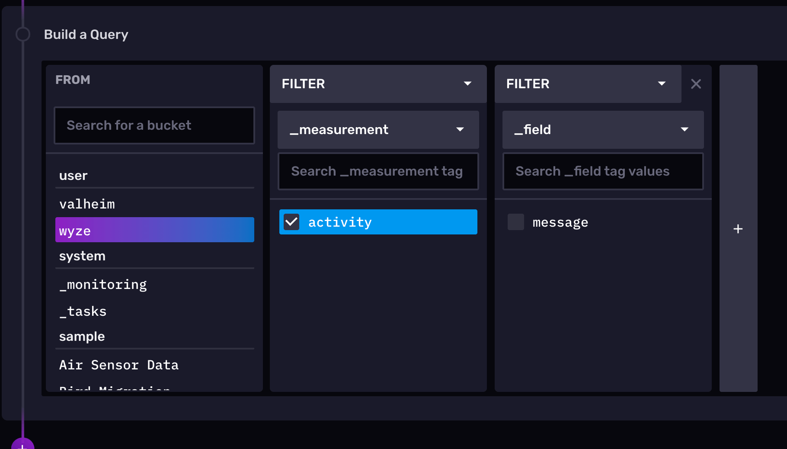Click the circle node next to Build a Query
This screenshot has width=787, height=449.
tap(23, 34)
